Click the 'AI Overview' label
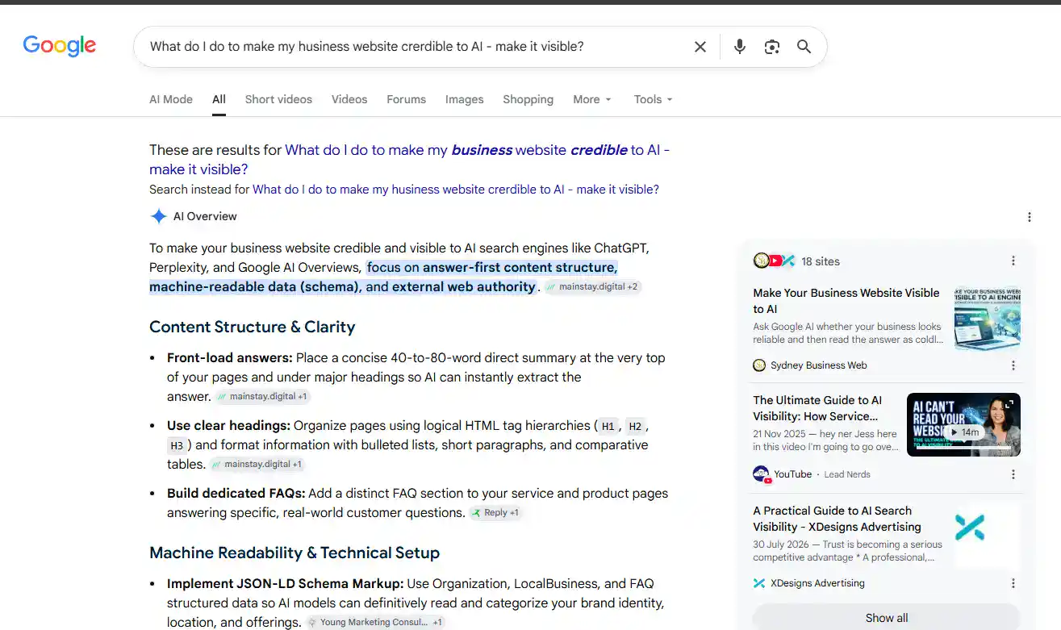Image resolution: width=1061 pixels, height=630 pixels. point(205,216)
